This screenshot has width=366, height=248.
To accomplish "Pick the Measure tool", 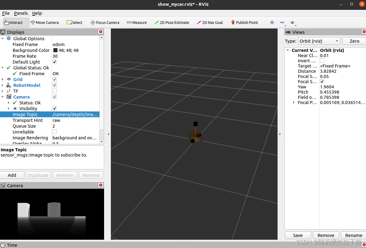I will pos(137,23).
